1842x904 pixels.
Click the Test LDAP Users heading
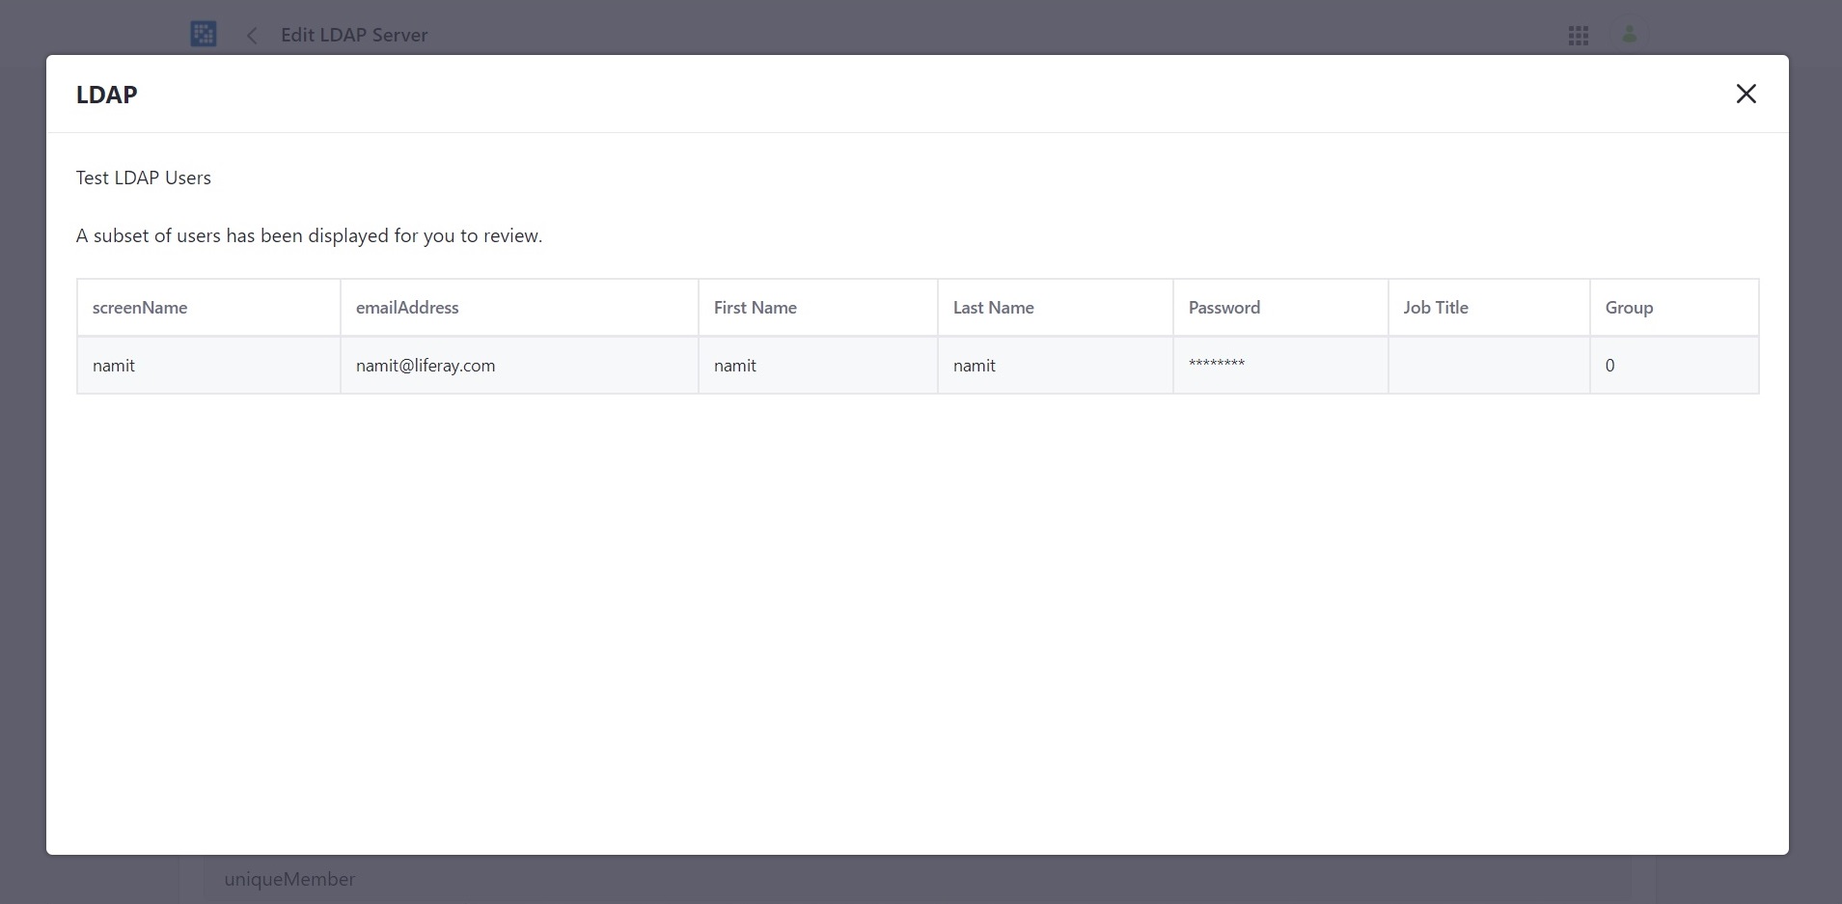click(144, 178)
